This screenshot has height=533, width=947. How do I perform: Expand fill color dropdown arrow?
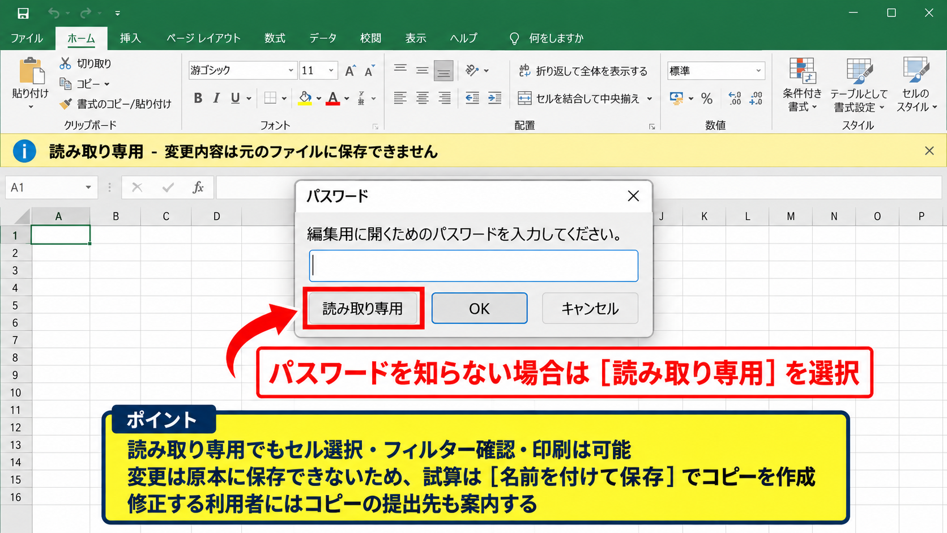[x=319, y=99]
